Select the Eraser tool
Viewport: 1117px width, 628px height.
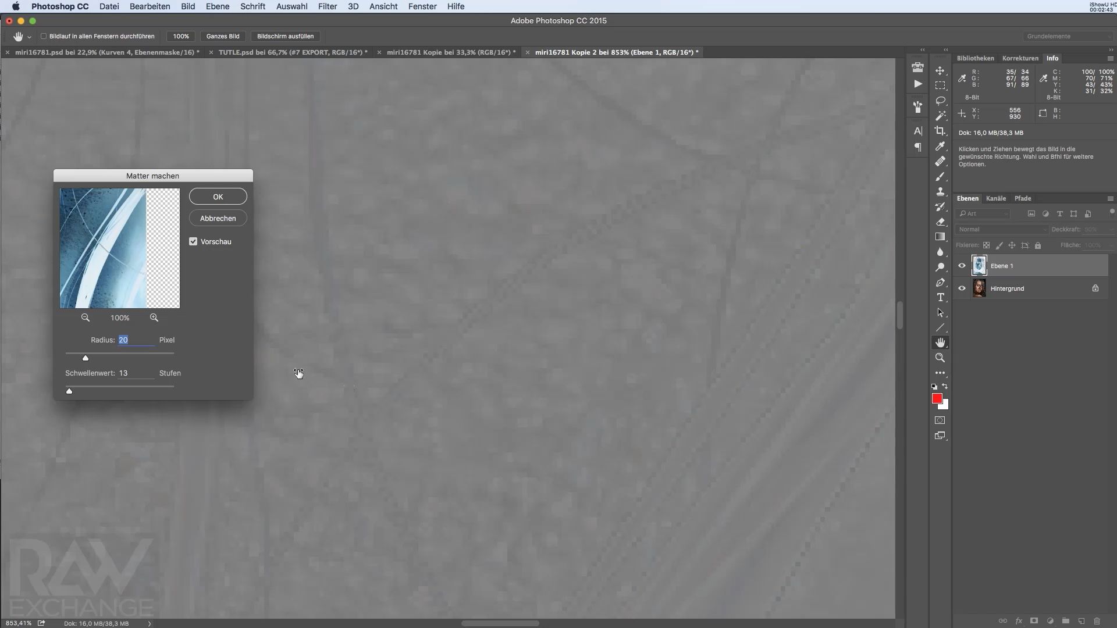(x=940, y=222)
